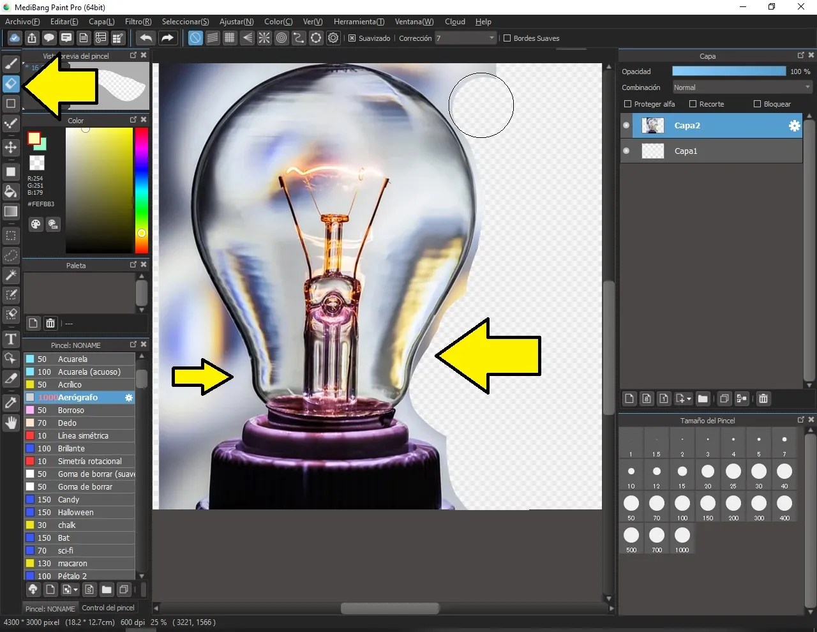The image size is (817, 632).
Task: Switch to Control del pincel tab
Action: pyautogui.click(x=108, y=608)
